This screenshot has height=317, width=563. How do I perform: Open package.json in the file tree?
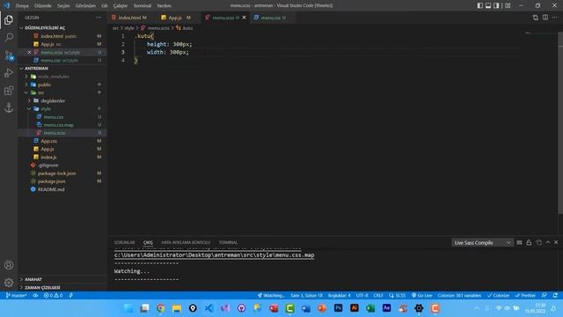pyautogui.click(x=51, y=181)
